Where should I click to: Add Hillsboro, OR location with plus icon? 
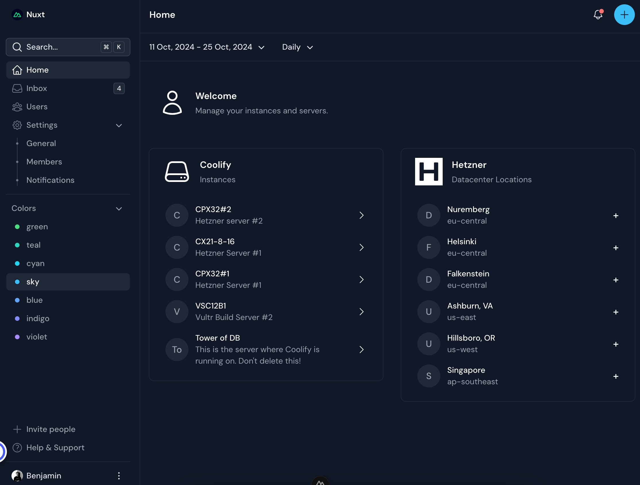tap(616, 344)
